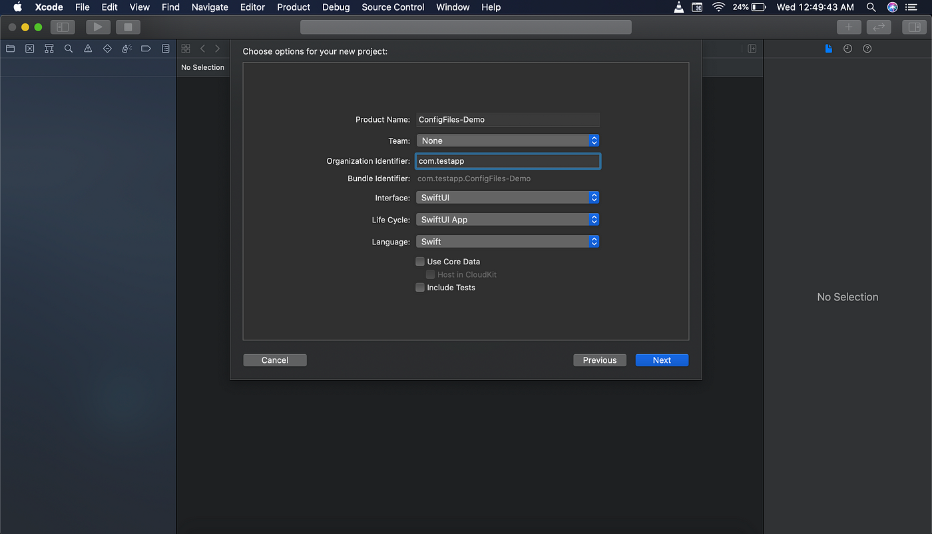Open the Life Cycle dropdown

click(508, 220)
